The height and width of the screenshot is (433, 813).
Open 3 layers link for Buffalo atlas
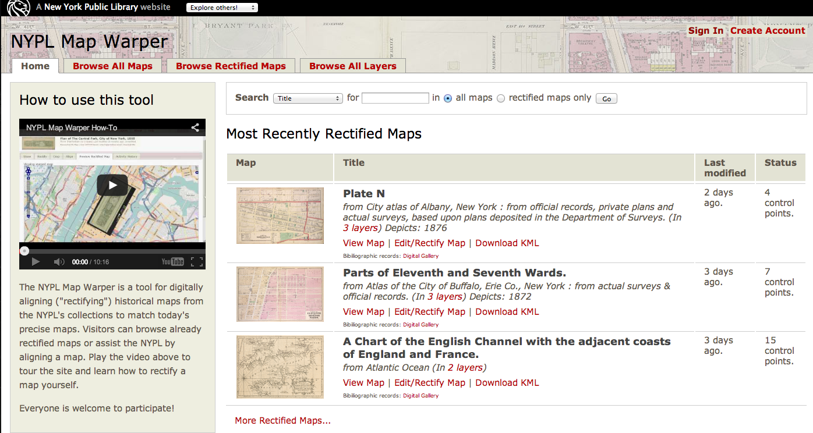(445, 297)
